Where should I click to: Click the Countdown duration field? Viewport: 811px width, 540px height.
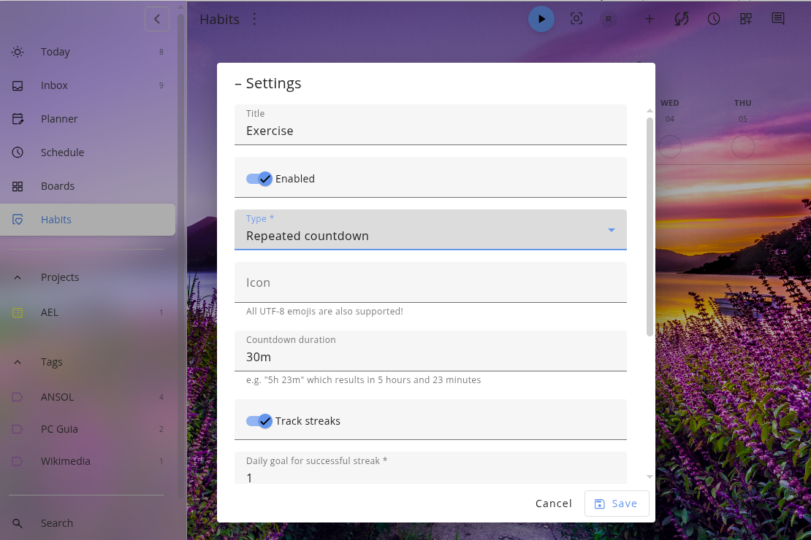coord(430,357)
